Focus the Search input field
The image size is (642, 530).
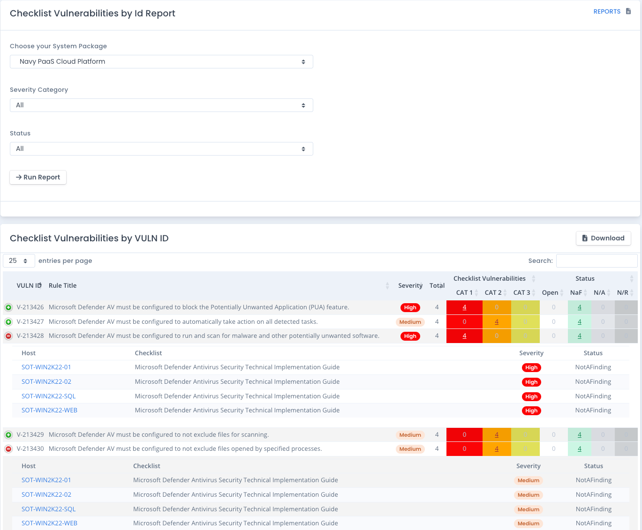click(597, 261)
